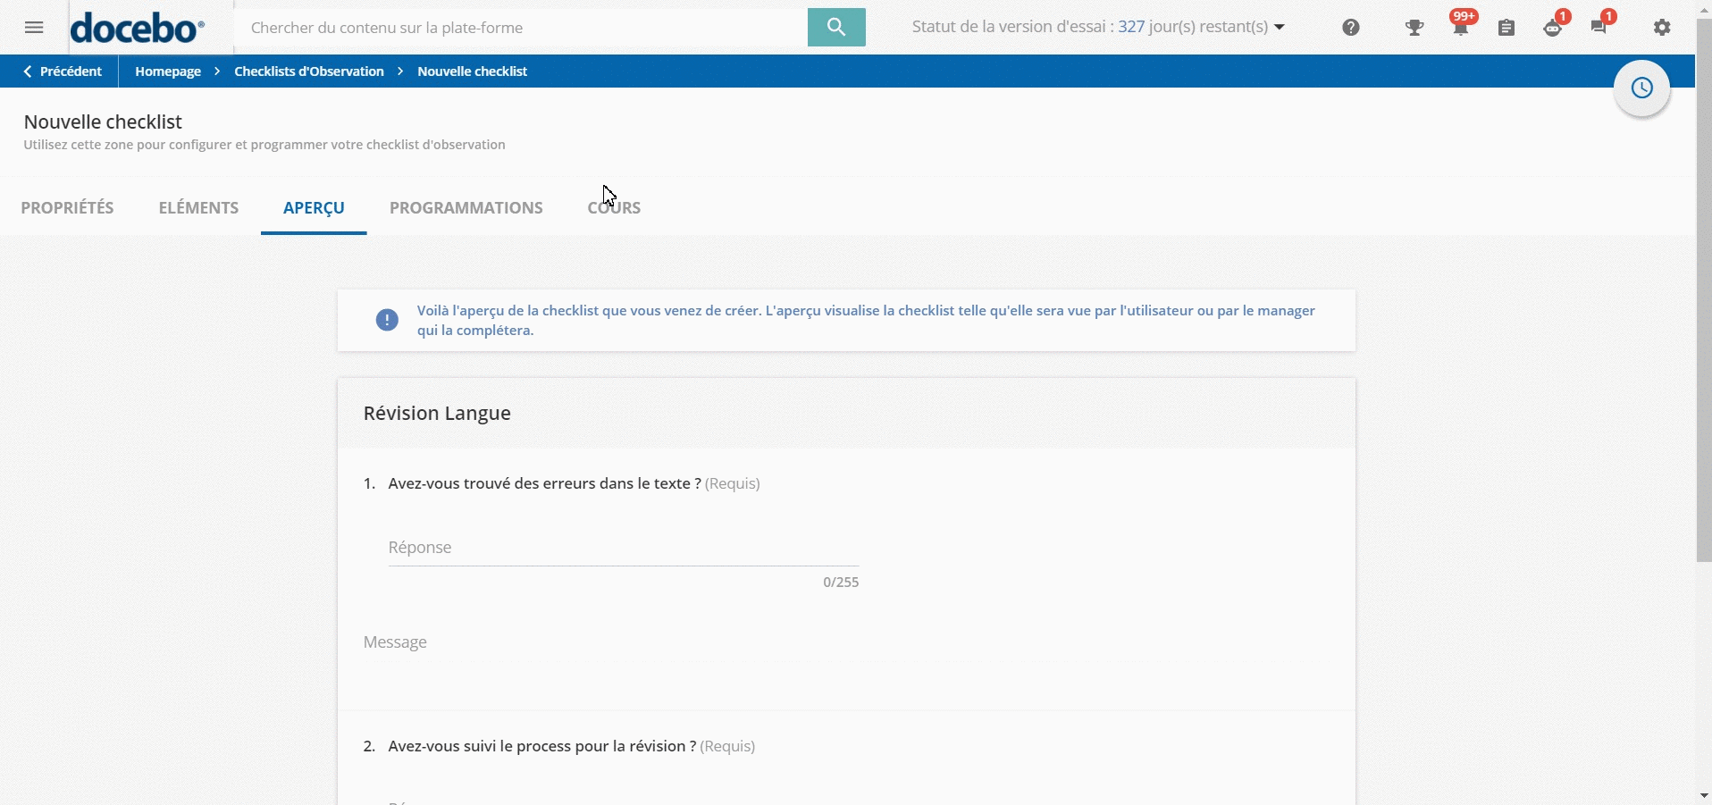
Task: Switch to the Propriétés tab
Action: [x=68, y=207]
